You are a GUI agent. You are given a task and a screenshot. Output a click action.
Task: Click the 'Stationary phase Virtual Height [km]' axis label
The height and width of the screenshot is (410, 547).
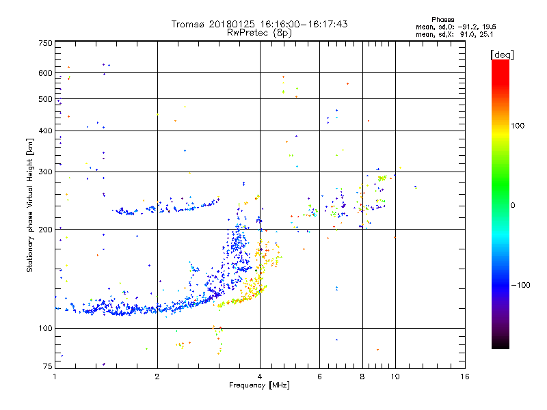click(30, 205)
